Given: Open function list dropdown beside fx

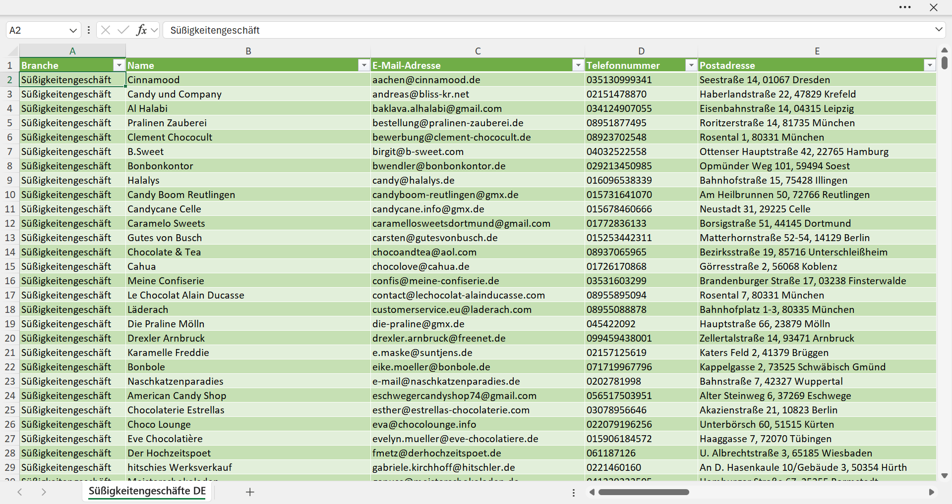Looking at the screenshot, I should pyautogui.click(x=154, y=30).
